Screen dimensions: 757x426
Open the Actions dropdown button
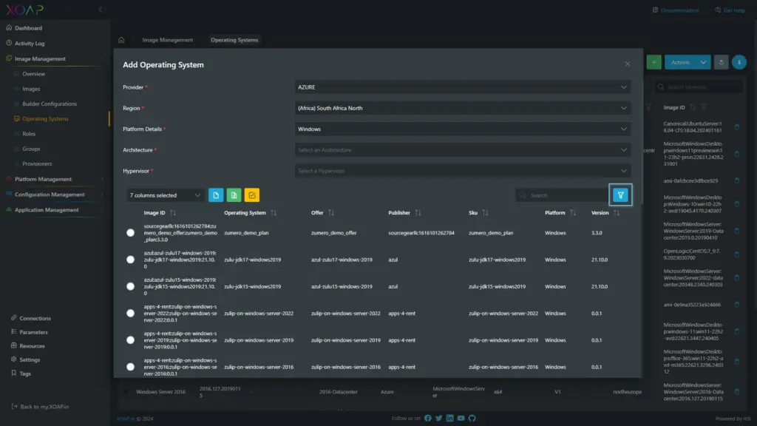[x=688, y=62]
